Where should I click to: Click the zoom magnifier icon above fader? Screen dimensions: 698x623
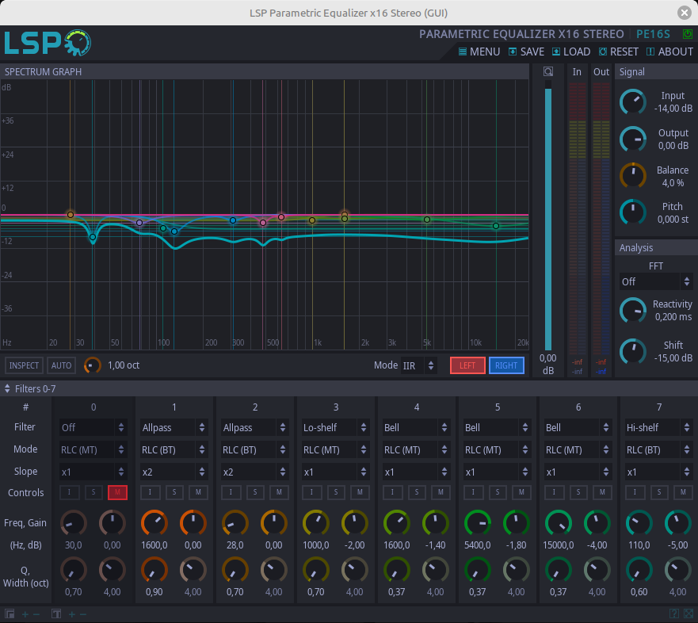click(x=548, y=71)
